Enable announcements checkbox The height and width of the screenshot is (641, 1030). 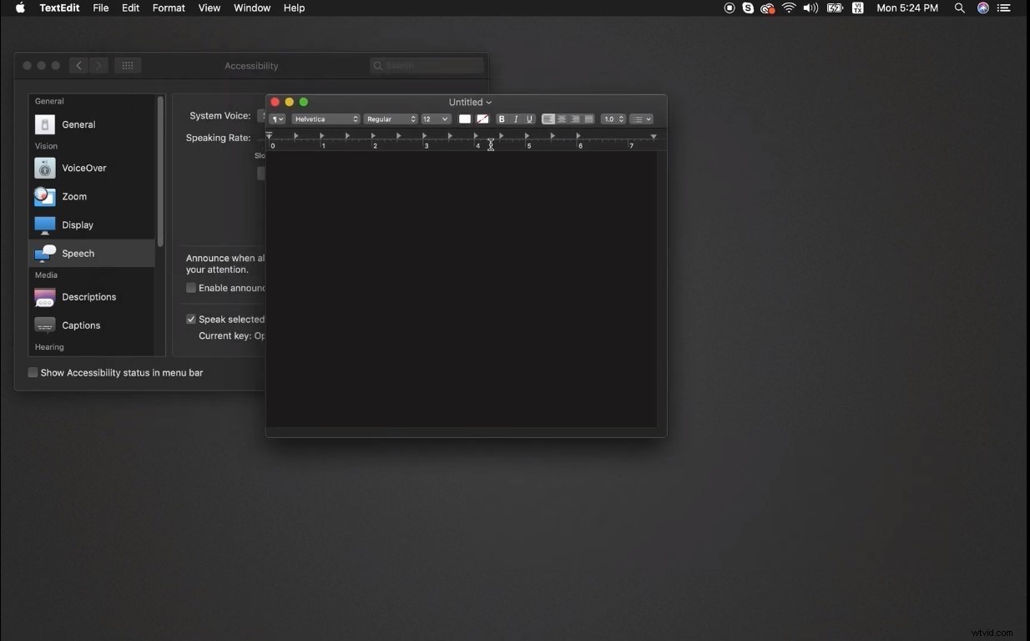pos(190,287)
